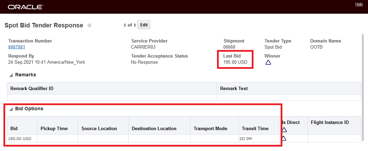Click the triangle icon under the Is Direct header

pyautogui.click(x=284, y=130)
